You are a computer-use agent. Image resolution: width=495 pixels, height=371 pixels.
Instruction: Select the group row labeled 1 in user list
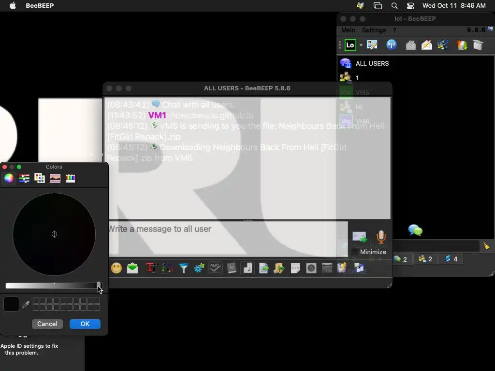tap(415, 78)
